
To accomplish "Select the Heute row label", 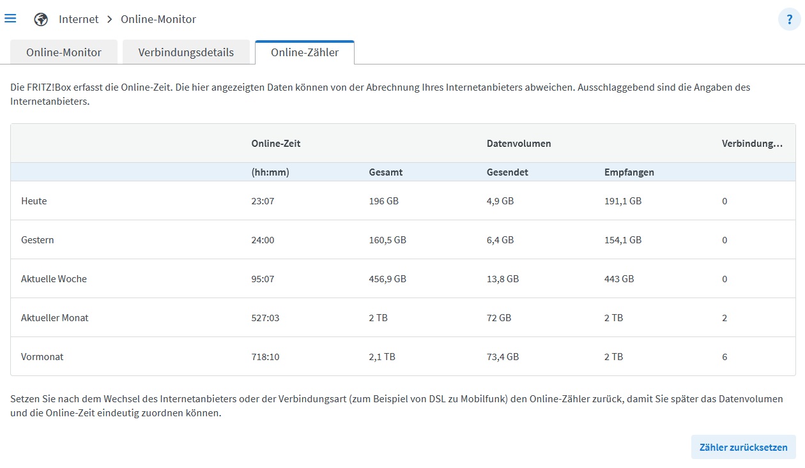I will (34, 201).
